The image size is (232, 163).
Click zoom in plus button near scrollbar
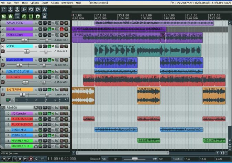click(221, 153)
